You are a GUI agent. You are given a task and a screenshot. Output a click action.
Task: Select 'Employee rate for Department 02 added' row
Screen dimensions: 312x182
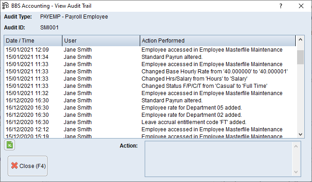click(192, 115)
